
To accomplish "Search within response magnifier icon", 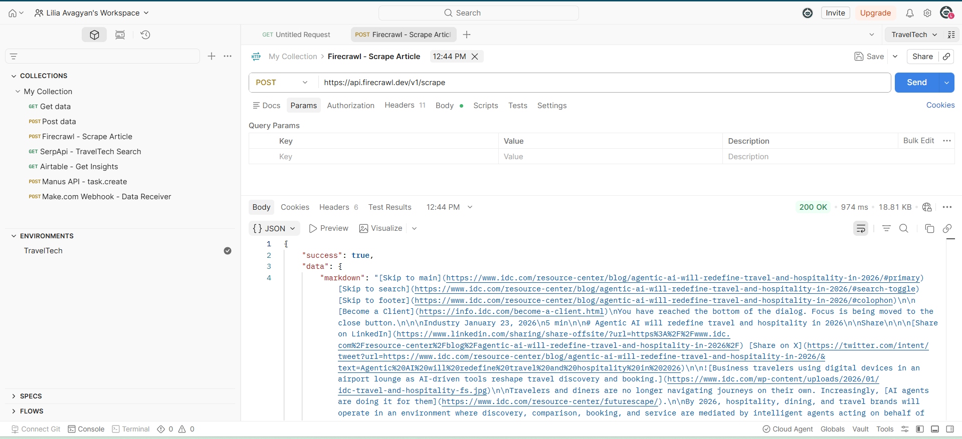I will click(904, 228).
